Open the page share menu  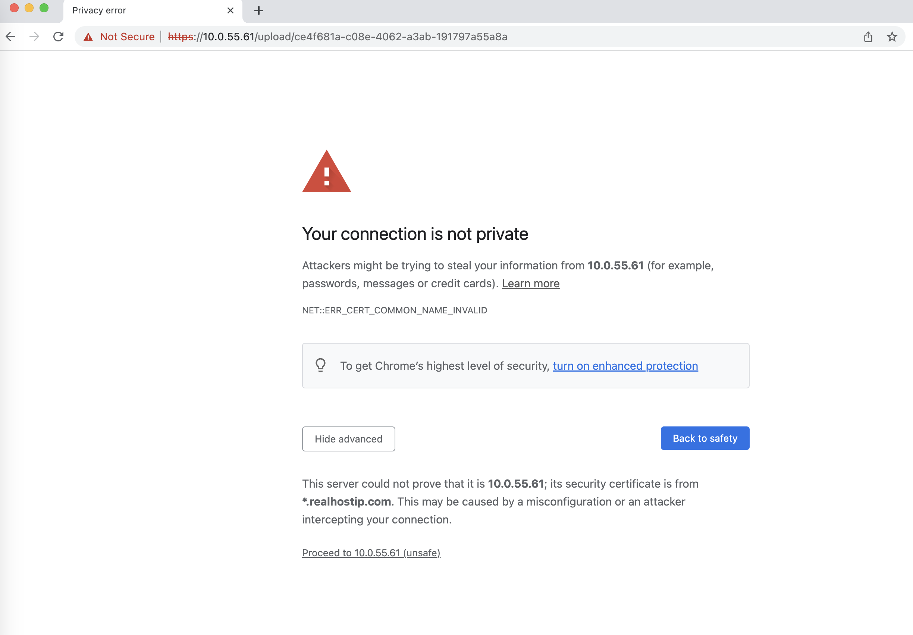pyautogui.click(x=868, y=37)
